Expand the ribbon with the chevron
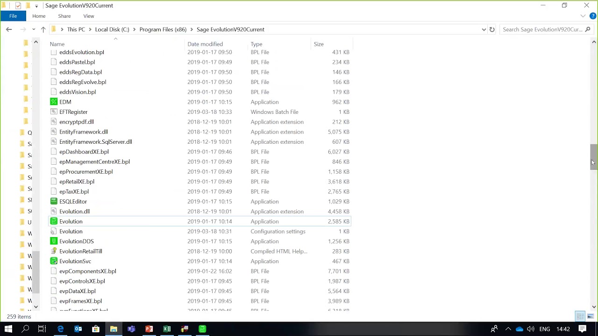The width and height of the screenshot is (598, 336). 583,16
